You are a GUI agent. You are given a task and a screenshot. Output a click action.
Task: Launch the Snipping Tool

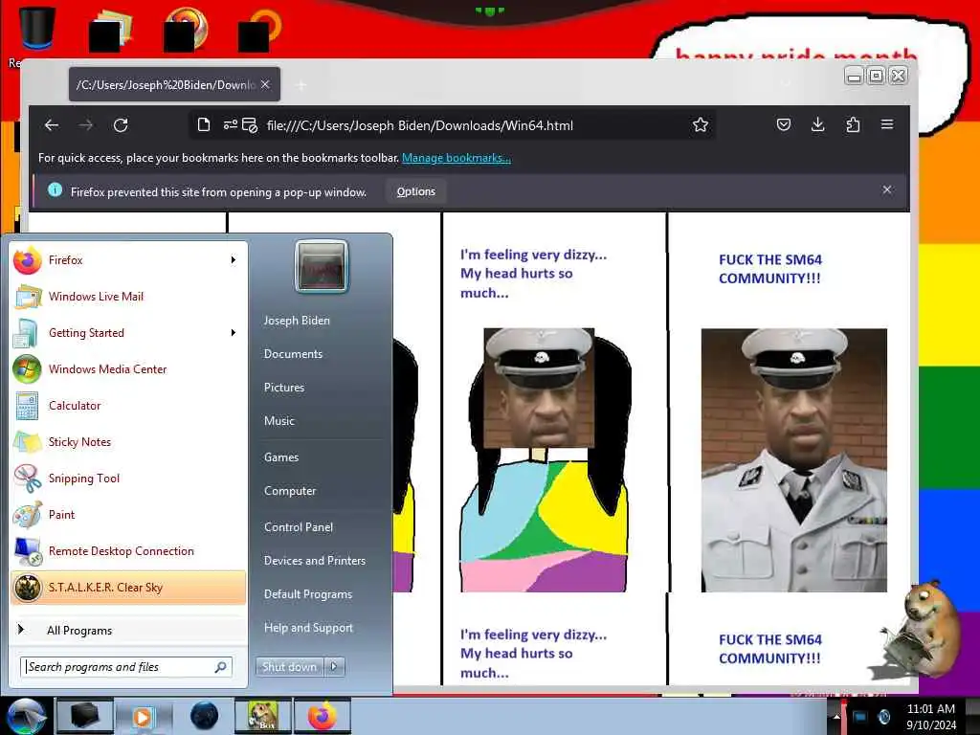128,479
